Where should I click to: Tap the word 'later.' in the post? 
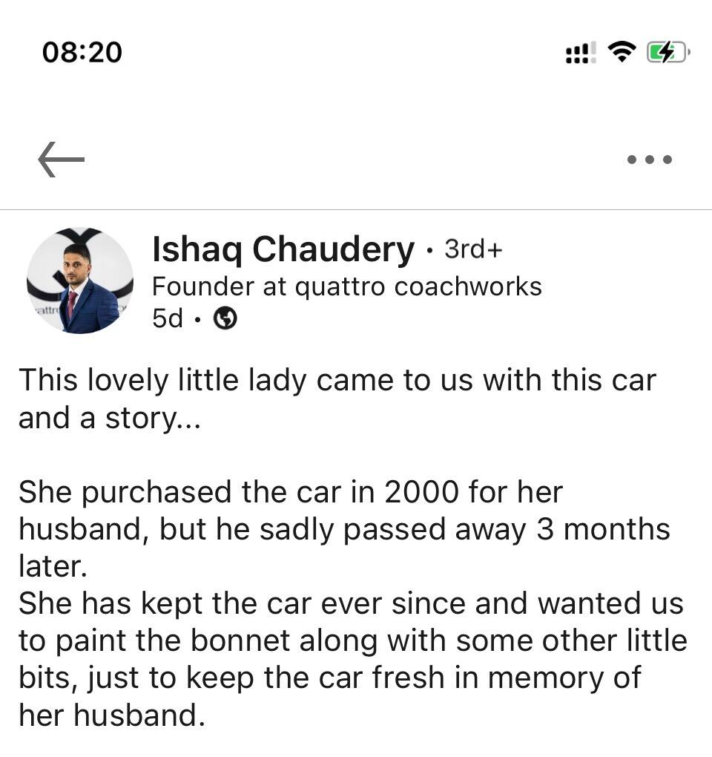point(53,566)
